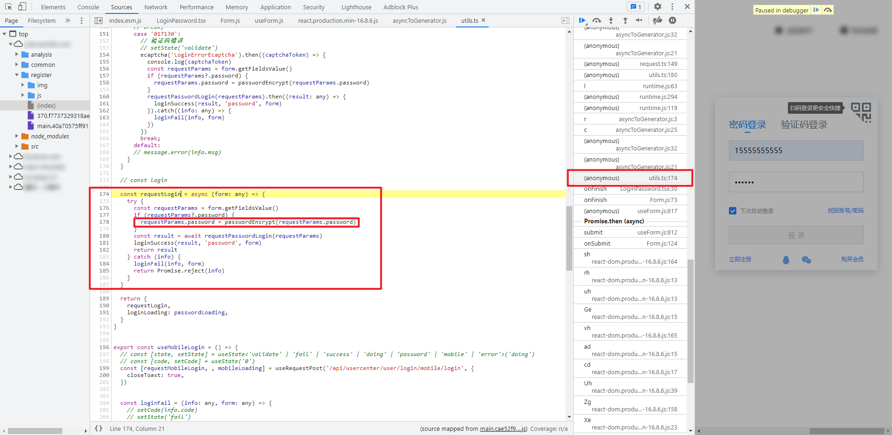Click line number 178 gutter for breakpoint

click(104, 222)
